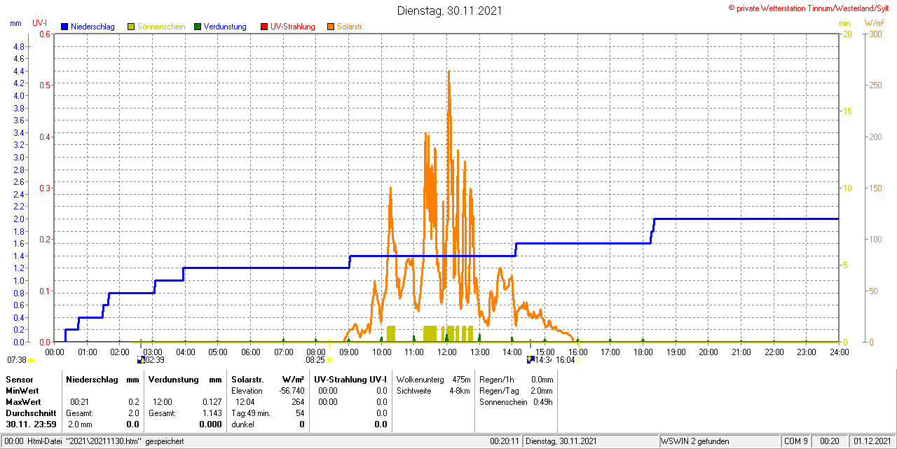Click the red UV-Strahlung legend swatch
Screen dimensions: 897x449
[264, 27]
